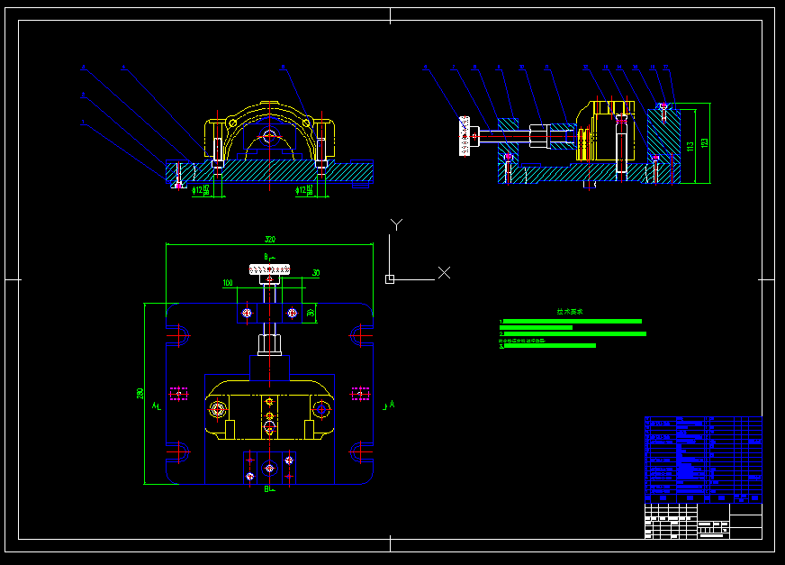
Task: Pick the blue parts list table
Action: tap(703, 460)
